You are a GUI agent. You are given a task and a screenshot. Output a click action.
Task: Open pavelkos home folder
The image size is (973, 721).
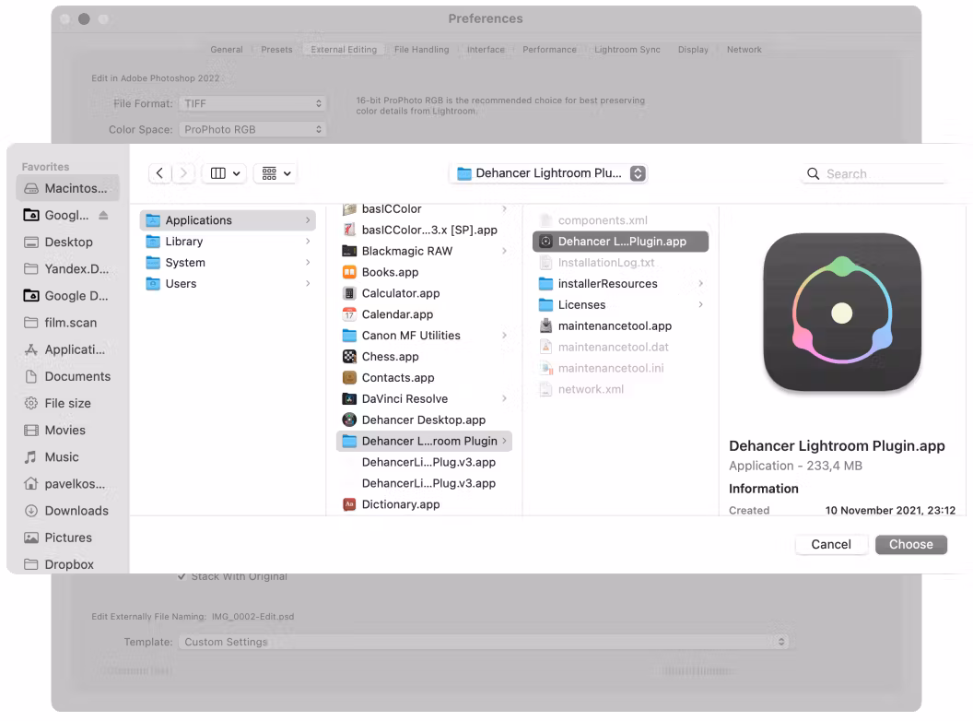click(x=67, y=484)
